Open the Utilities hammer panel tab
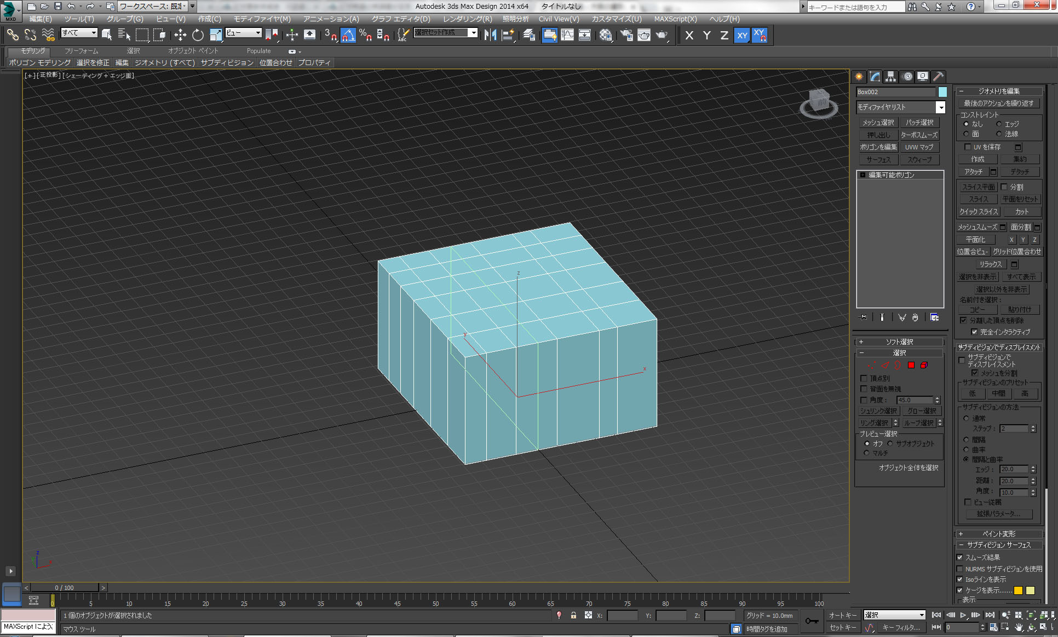 coord(938,77)
